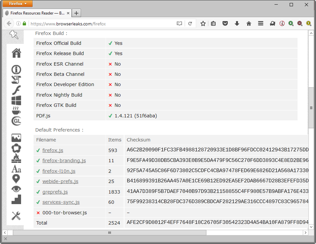The image size is (316, 244).
Task: Open the Flash Player sidebar icon
Action: point(16,90)
